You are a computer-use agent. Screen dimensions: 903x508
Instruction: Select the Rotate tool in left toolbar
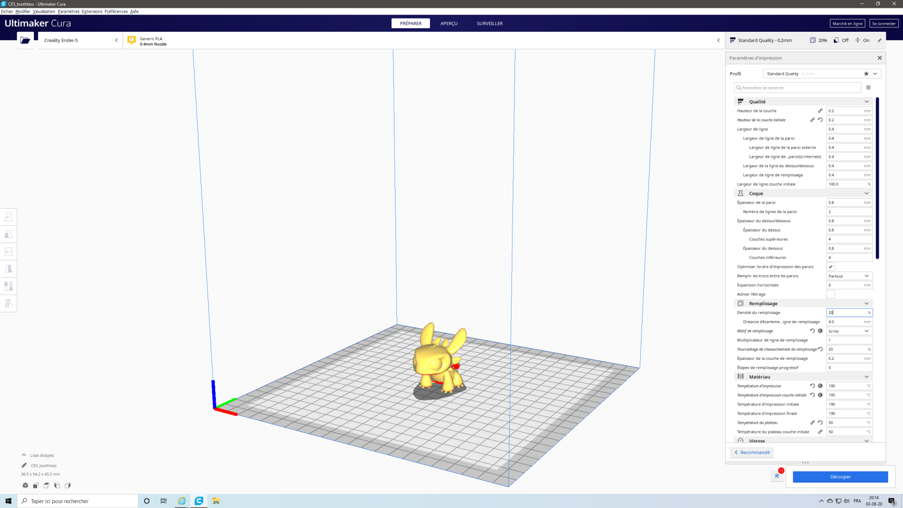(8, 251)
